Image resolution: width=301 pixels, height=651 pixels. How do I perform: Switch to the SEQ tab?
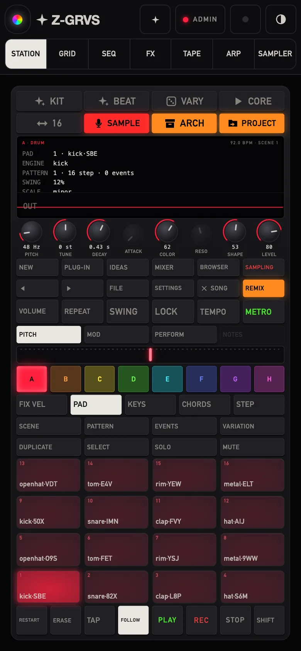coord(109,54)
